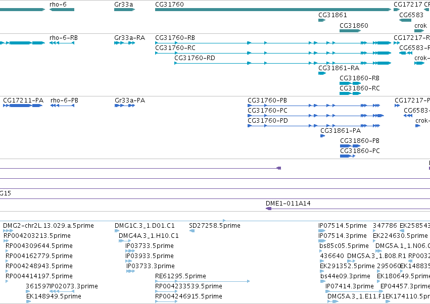Click EST IP02073.3prime label
430x304 pixels.
pos(74,286)
